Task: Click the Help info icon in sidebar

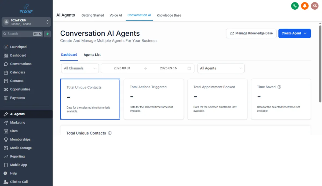Action: [6, 173]
